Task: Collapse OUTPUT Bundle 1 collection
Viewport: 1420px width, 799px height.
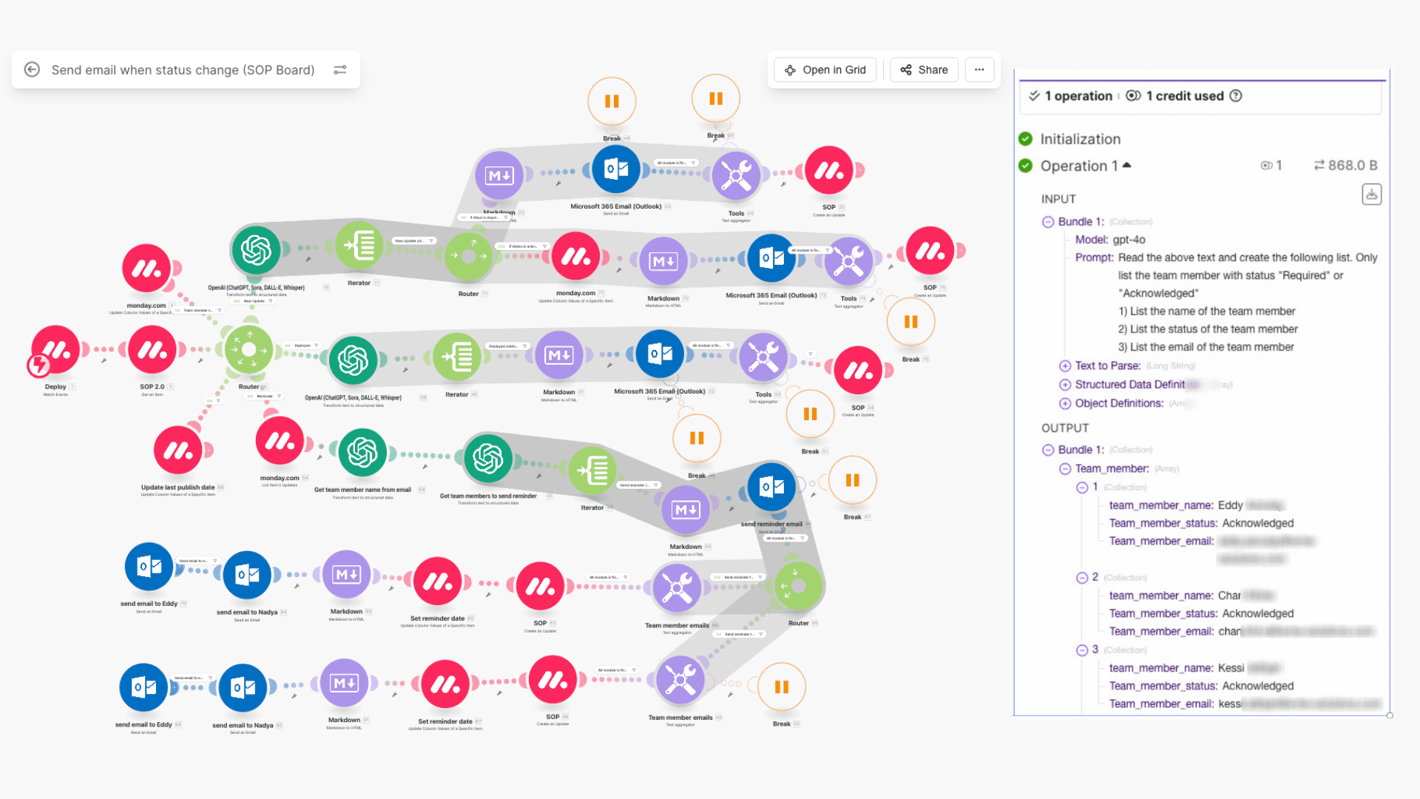Action: coord(1048,450)
